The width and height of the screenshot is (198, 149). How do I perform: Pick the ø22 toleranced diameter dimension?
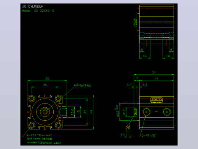click(117, 111)
